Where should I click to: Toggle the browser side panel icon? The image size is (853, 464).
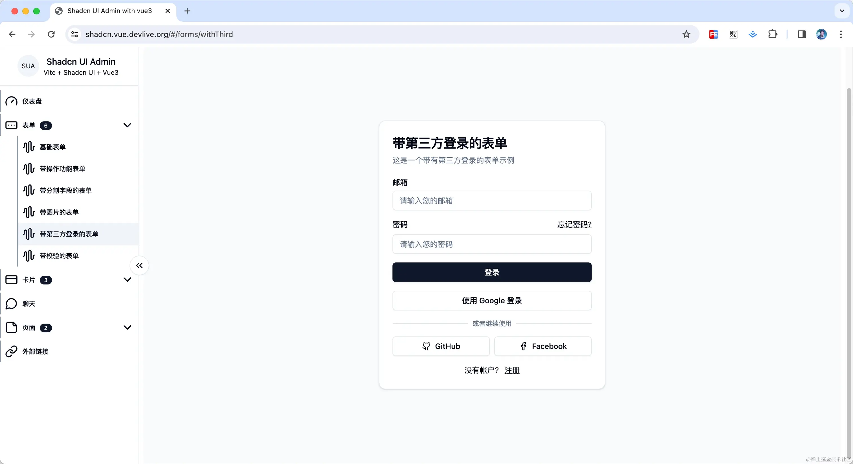point(801,34)
